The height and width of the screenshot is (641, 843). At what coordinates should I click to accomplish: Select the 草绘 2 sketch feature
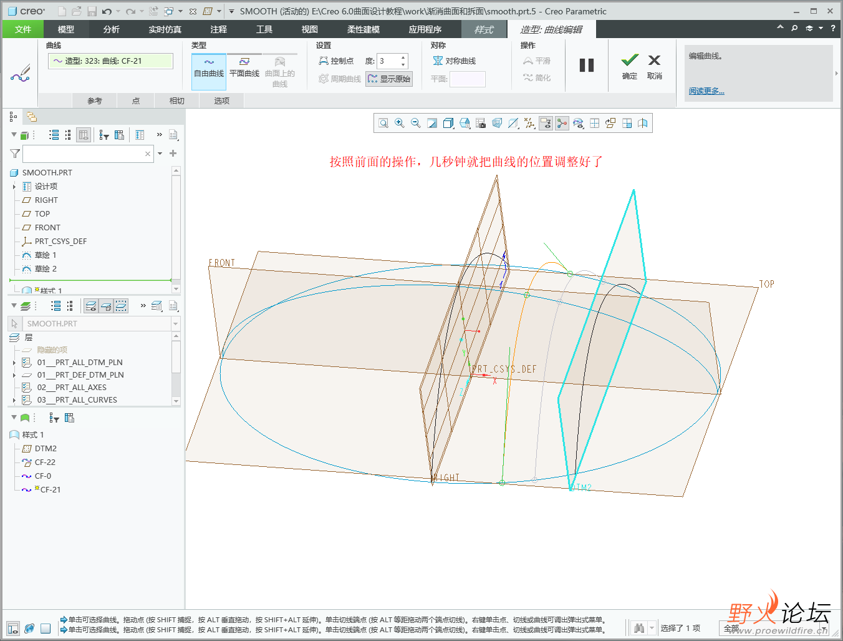pos(46,269)
